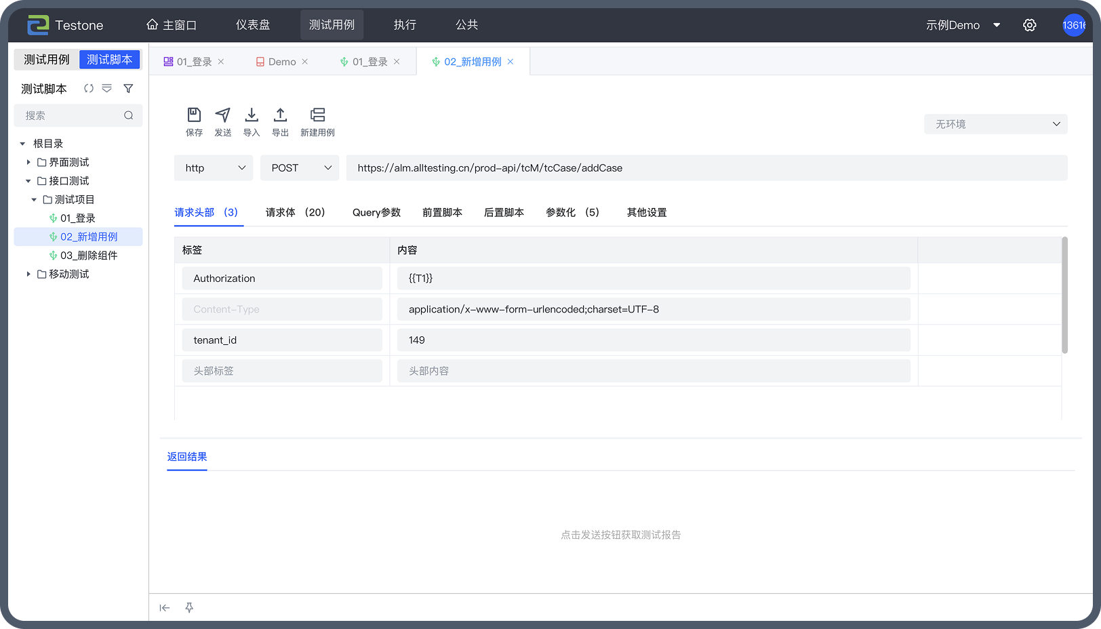
Task: Open the POST method dropdown
Action: point(300,168)
